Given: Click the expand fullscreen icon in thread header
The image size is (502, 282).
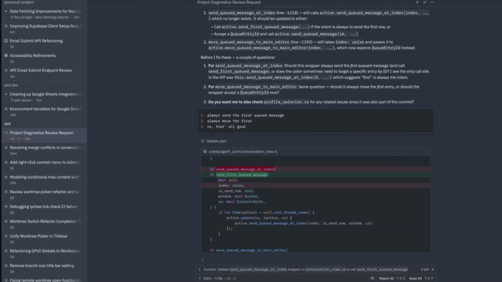Looking at the screenshot, I should tap(425, 3).
